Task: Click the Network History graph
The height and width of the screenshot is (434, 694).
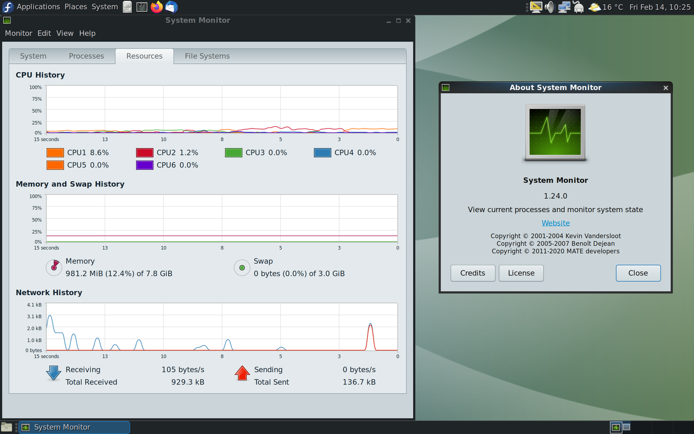Action: (x=222, y=327)
